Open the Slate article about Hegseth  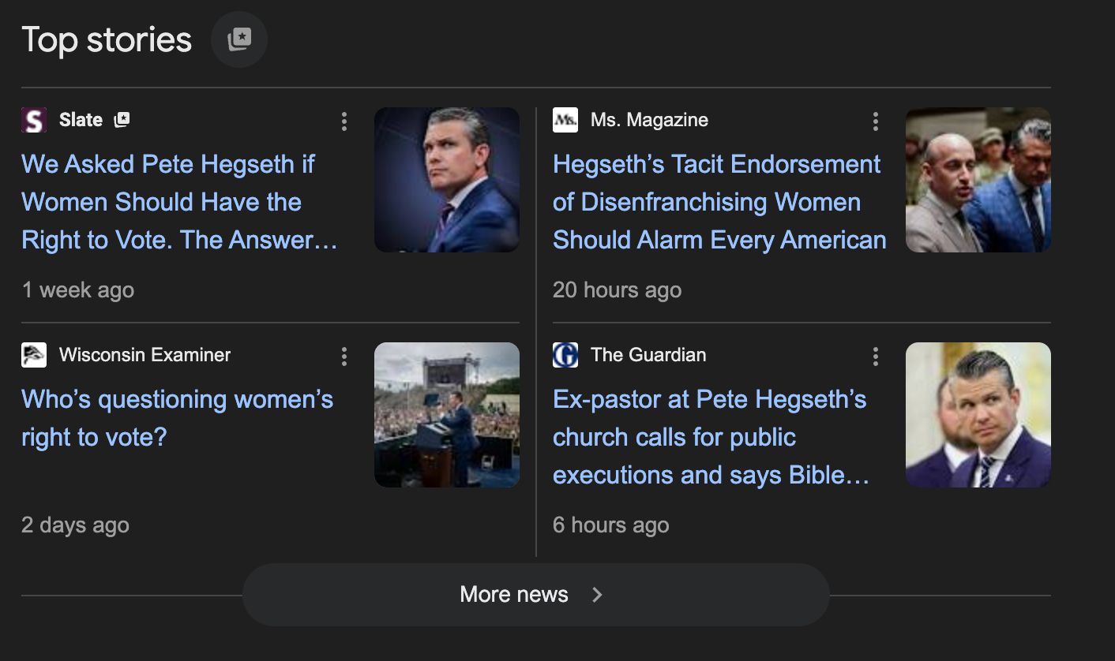click(x=168, y=202)
